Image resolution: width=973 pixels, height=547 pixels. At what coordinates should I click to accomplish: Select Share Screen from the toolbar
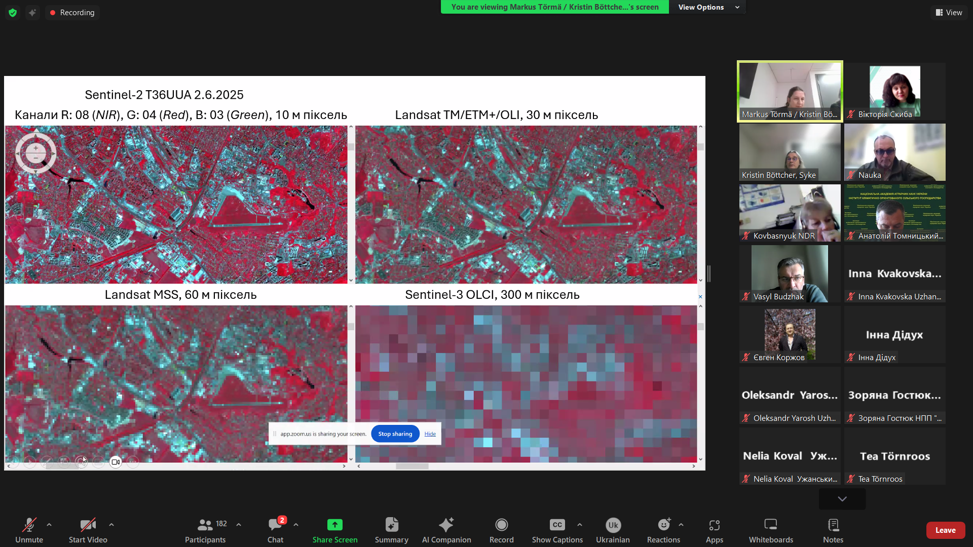(x=334, y=530)
